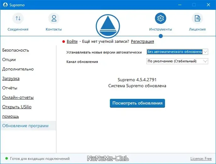Click the red login status indicator dot
This screenshot has height=164, width=216.
(x=64, y=42)
